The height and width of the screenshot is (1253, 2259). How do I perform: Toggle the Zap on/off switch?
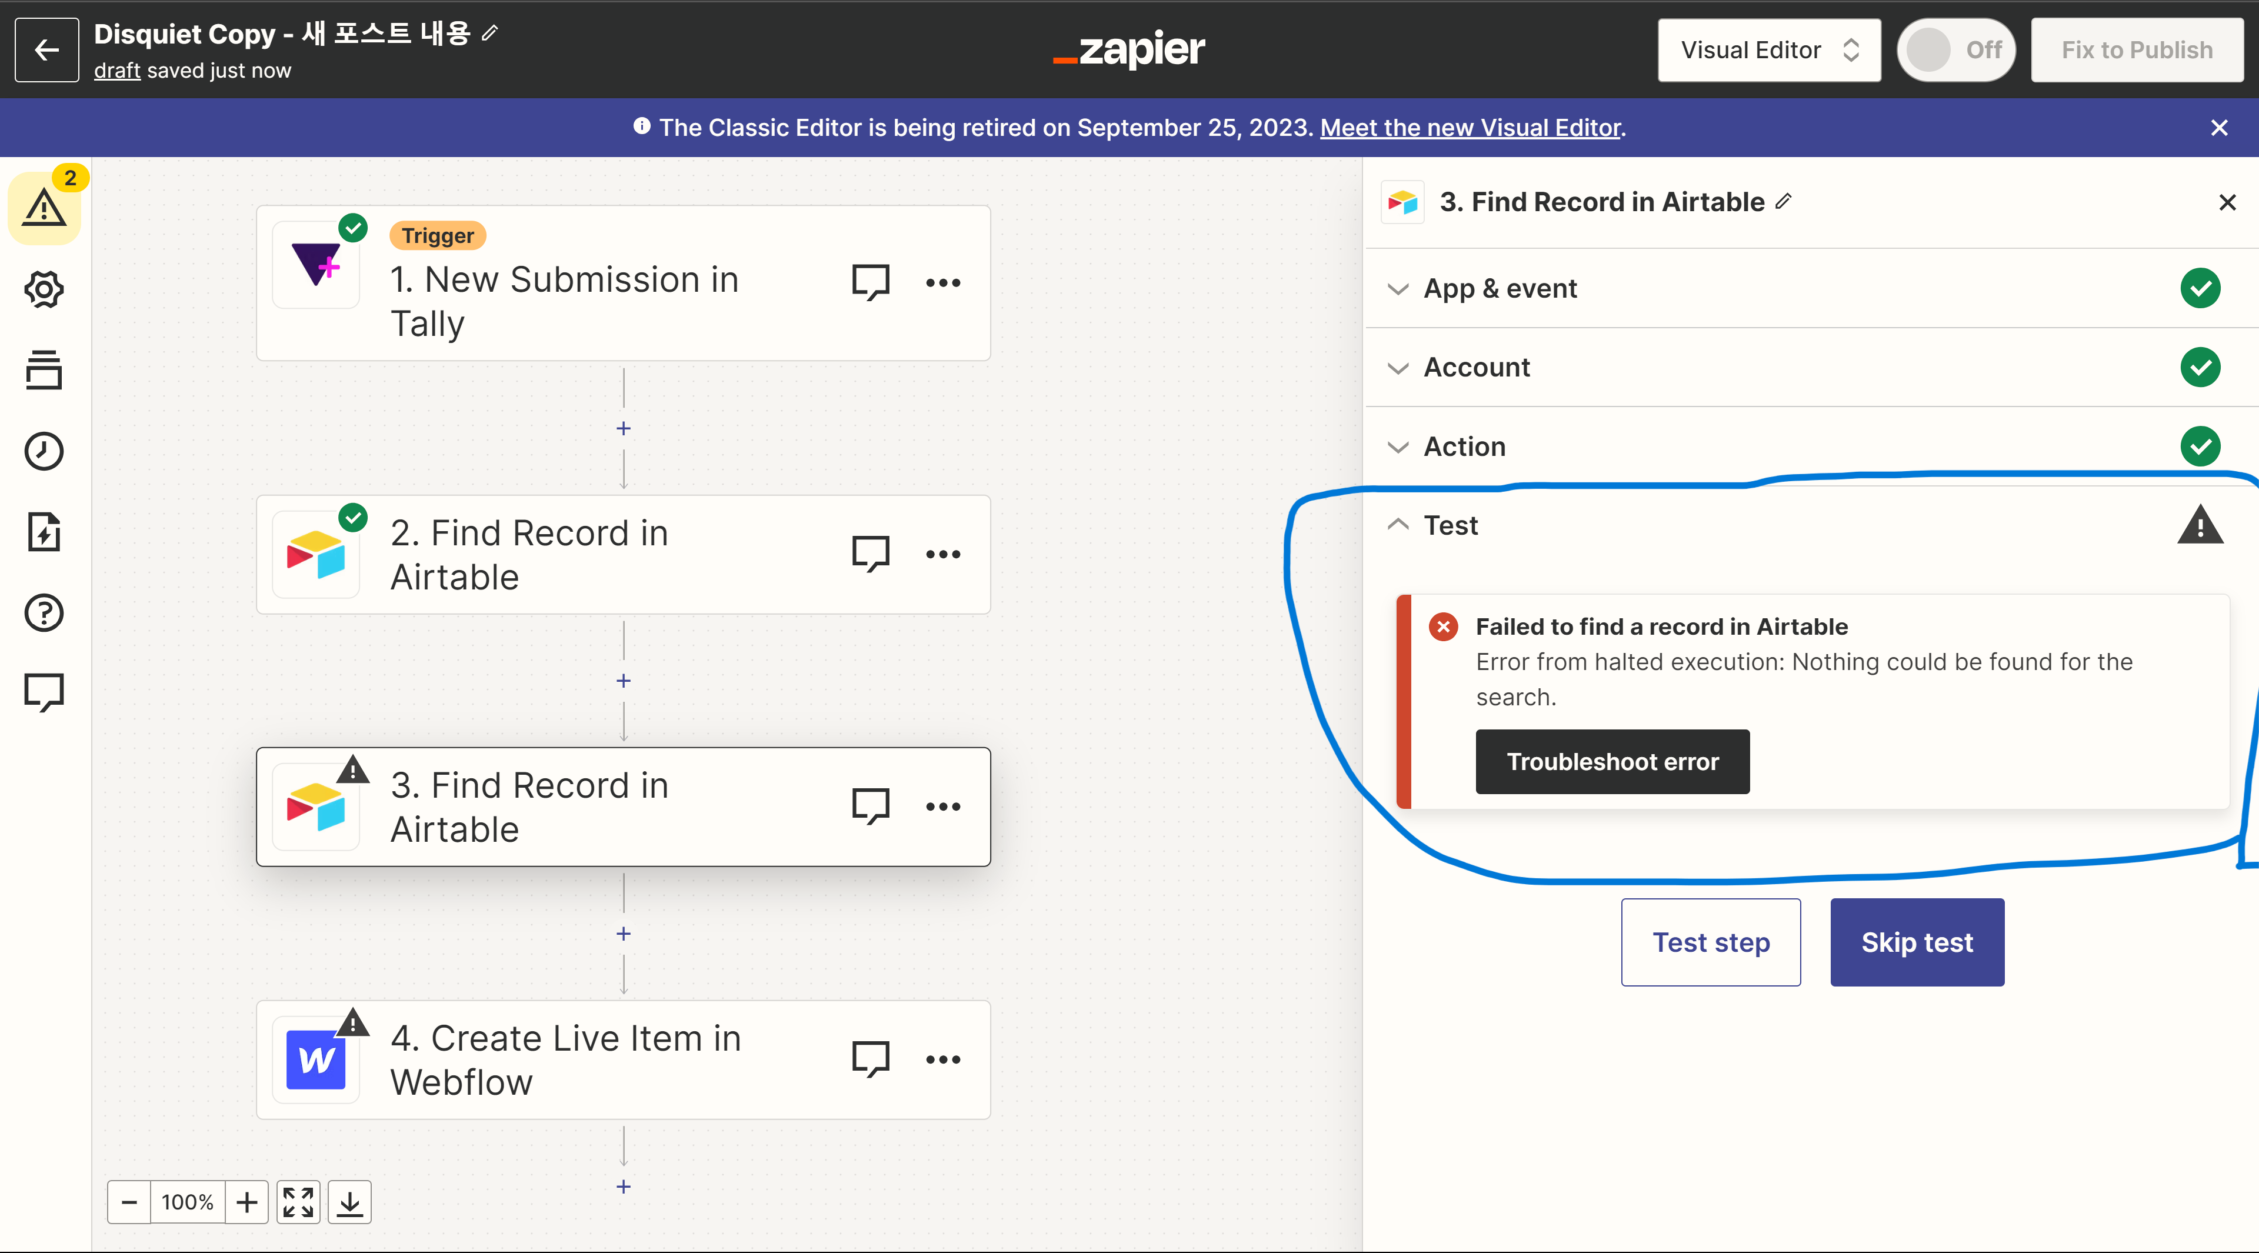click(x=1955, y=50)
